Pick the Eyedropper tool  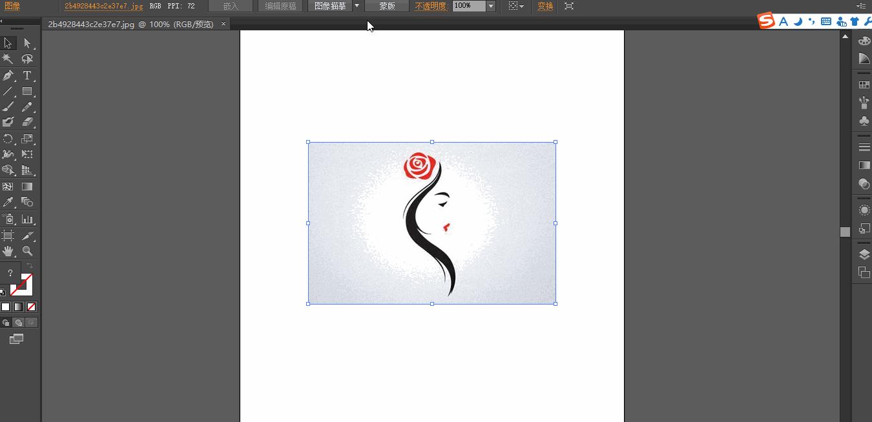pos(8,203)
